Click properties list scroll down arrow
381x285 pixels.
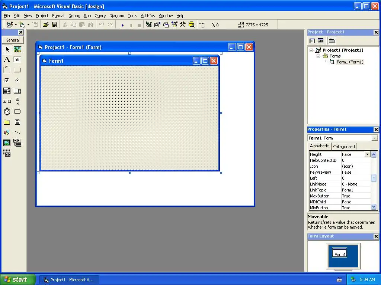pos(374,207)
